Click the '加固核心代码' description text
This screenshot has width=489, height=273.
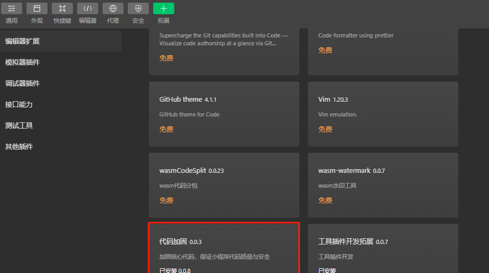(x=214, y=257)
